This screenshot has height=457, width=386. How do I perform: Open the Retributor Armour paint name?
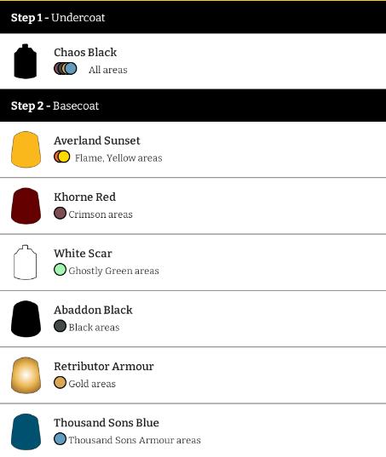point(104,366)
